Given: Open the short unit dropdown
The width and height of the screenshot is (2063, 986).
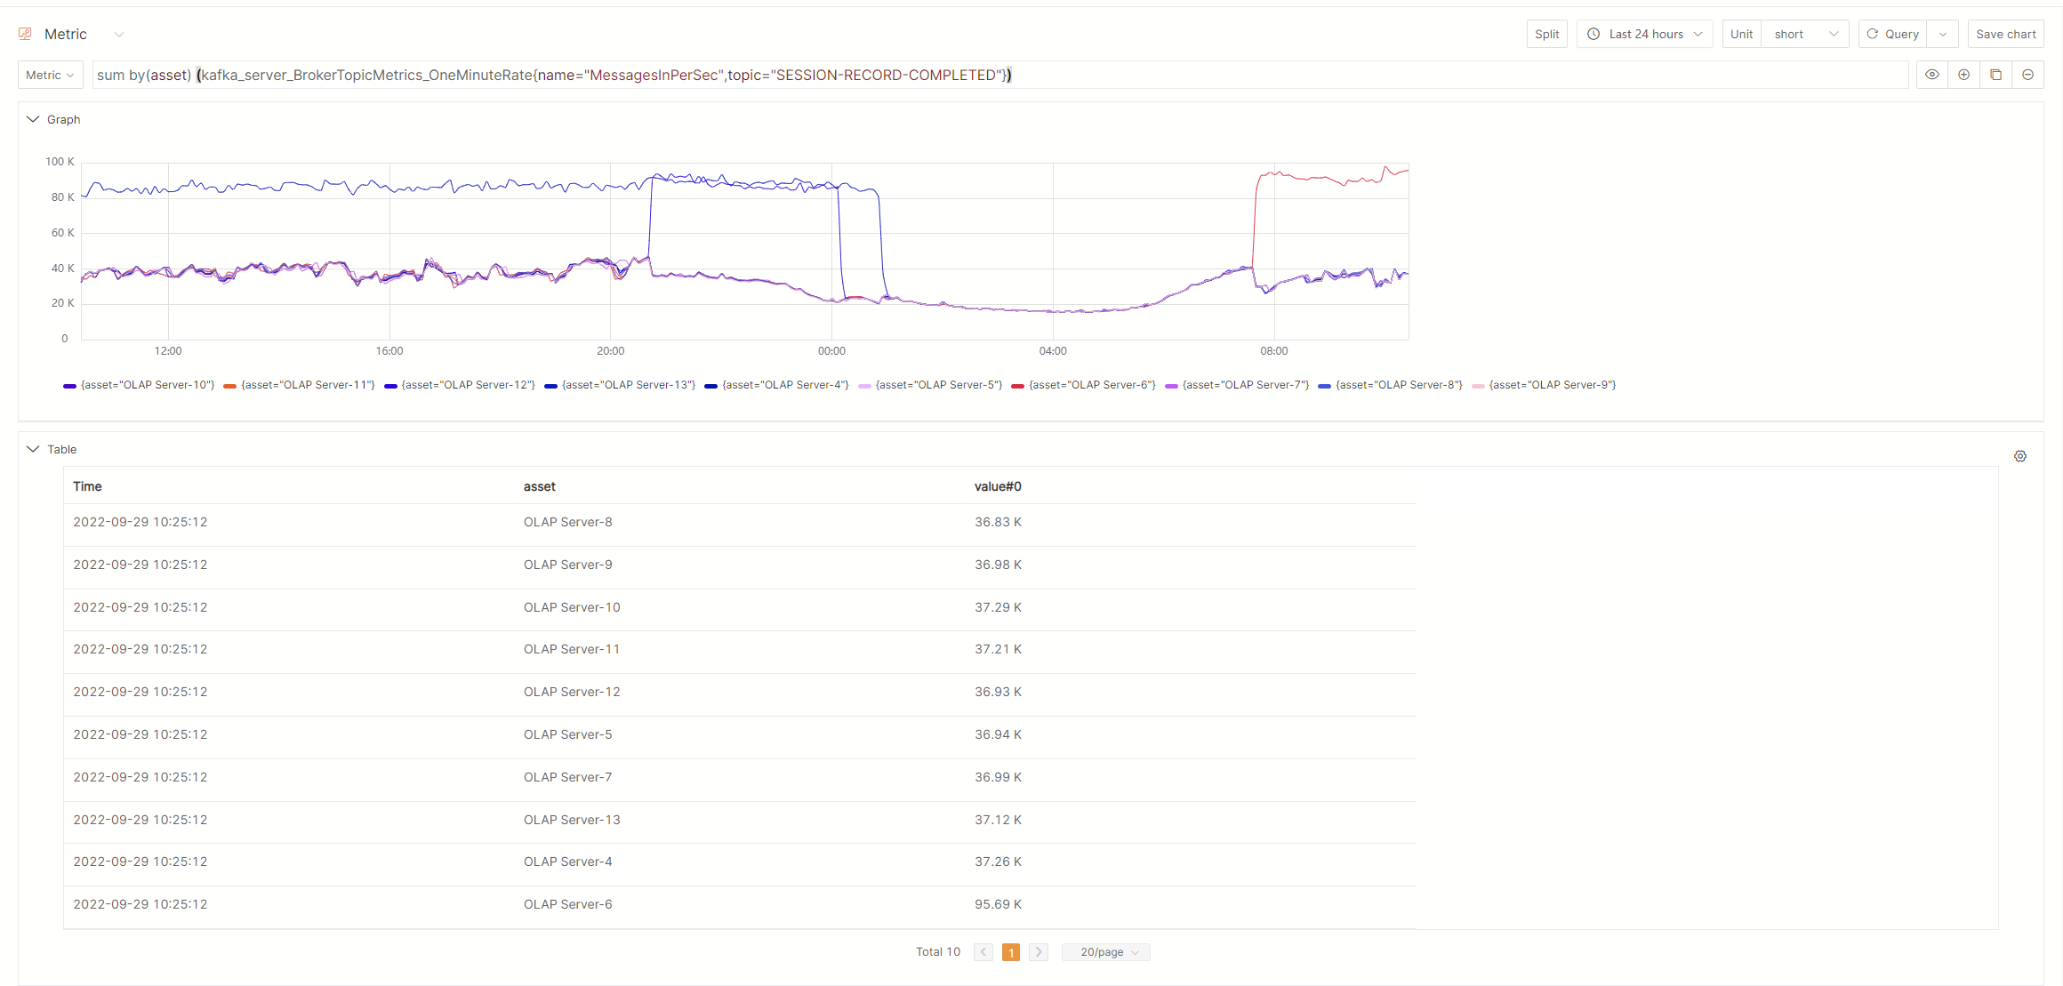Looking at the screenshot, I should pyautogui.click(x=1804, y=34).
